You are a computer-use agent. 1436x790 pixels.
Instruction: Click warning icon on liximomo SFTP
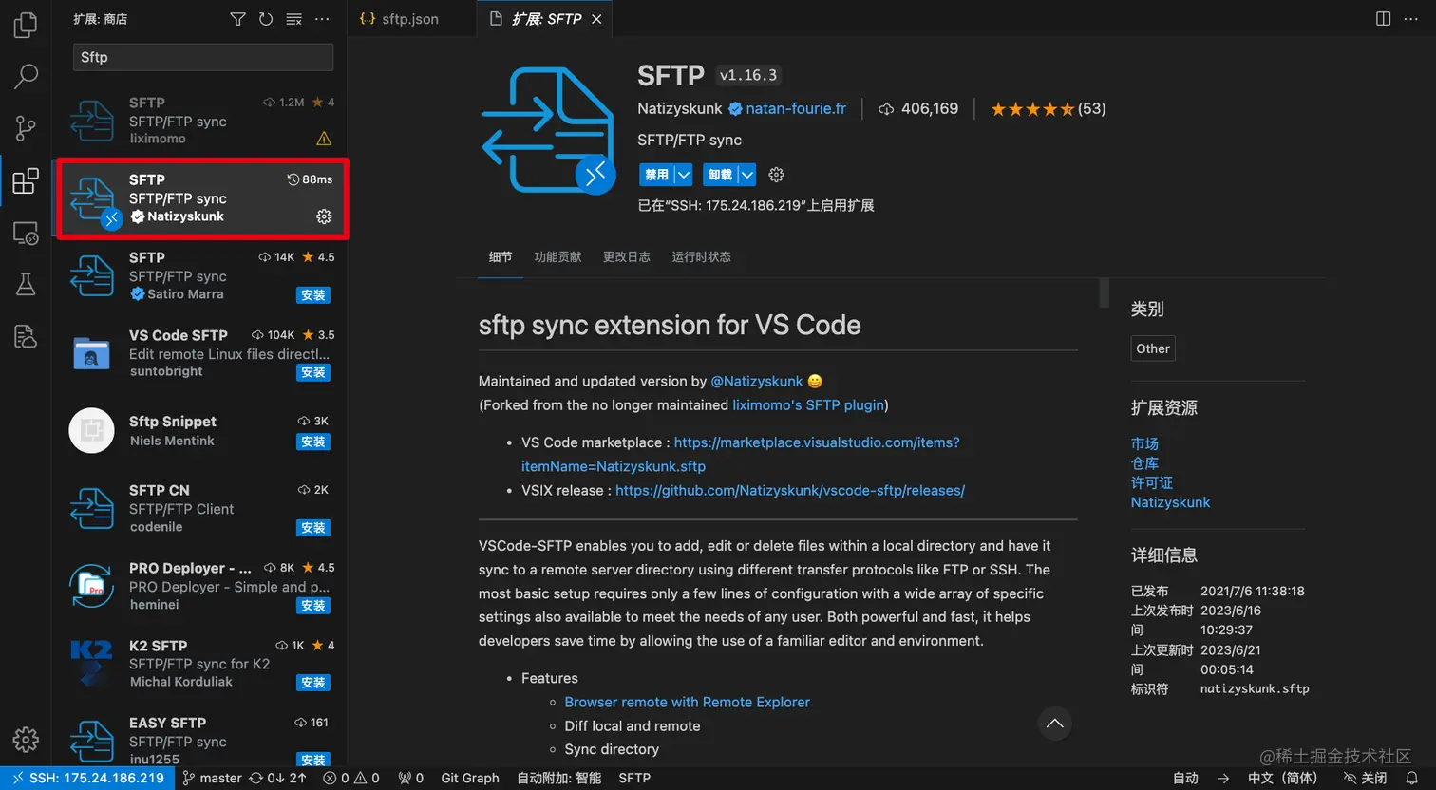tap(324, 139)
